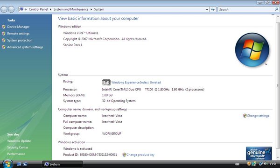
Task: Click the '1.00 GB' memory value
Action: (107, 95)
